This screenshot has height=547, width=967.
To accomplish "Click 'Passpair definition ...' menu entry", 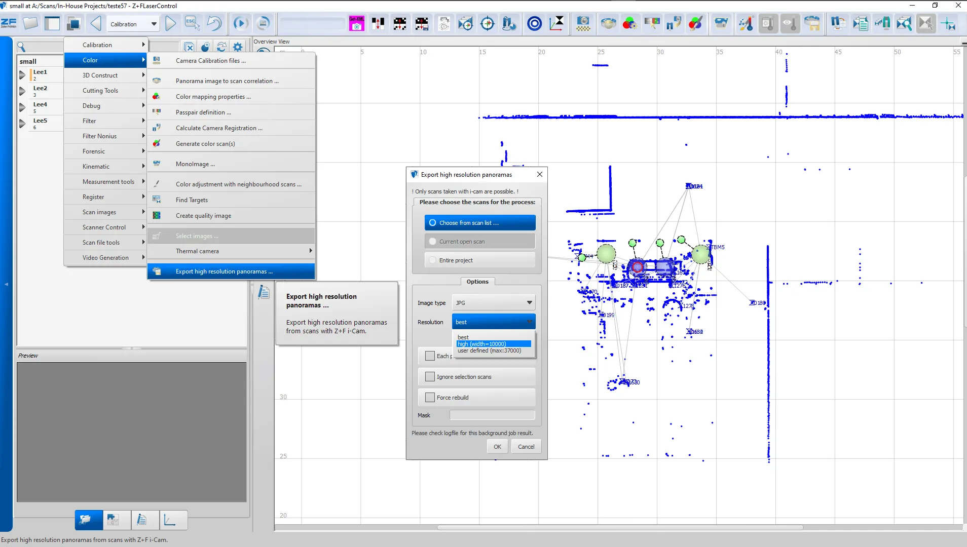I will pos(231,112).
